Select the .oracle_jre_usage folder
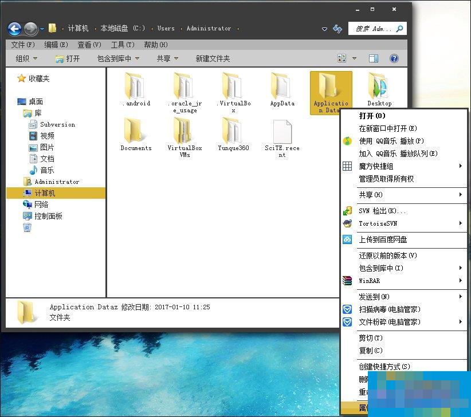 click(x=185, y=93)
